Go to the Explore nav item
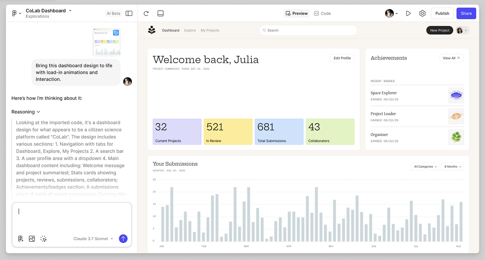 [190, 30]
